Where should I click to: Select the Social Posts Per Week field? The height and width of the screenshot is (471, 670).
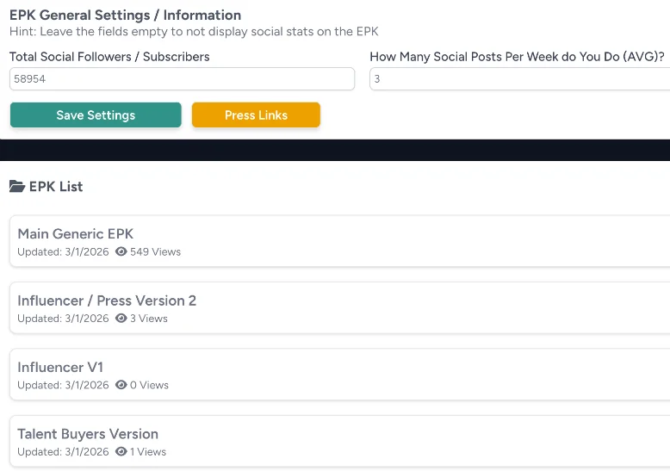(x=518, y=79)
